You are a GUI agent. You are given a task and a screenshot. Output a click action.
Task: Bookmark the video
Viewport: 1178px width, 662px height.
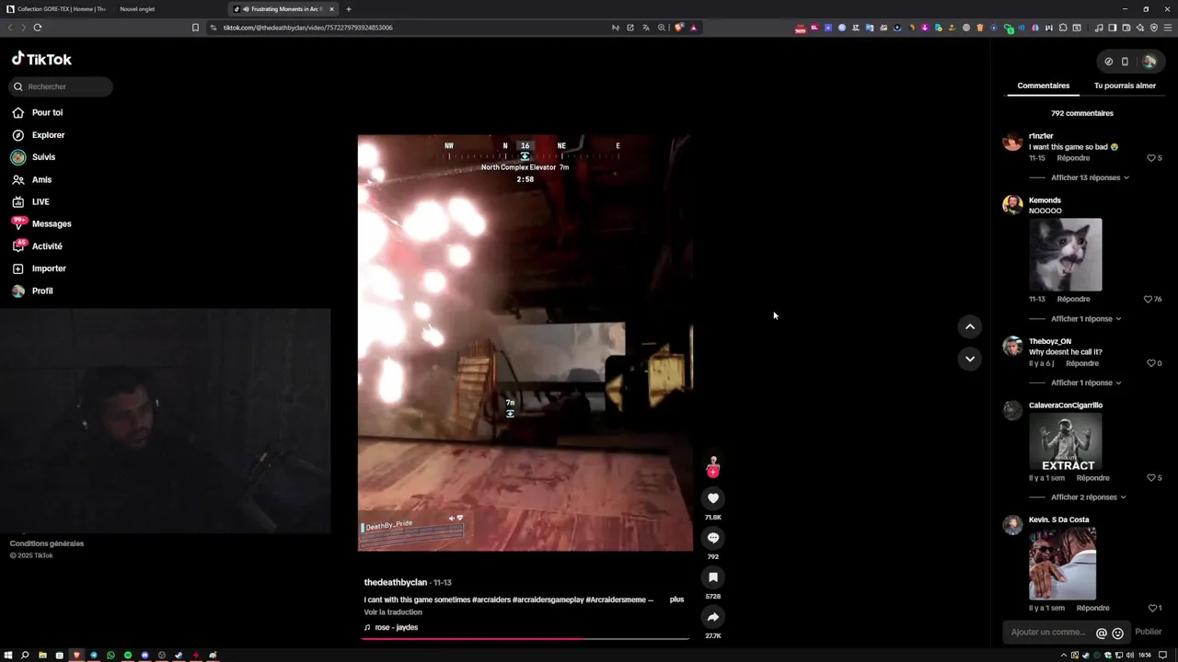(713, 577)
